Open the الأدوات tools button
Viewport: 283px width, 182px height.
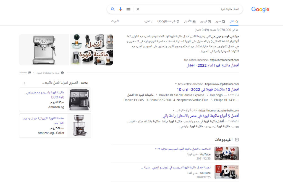(x=115, y=21)
